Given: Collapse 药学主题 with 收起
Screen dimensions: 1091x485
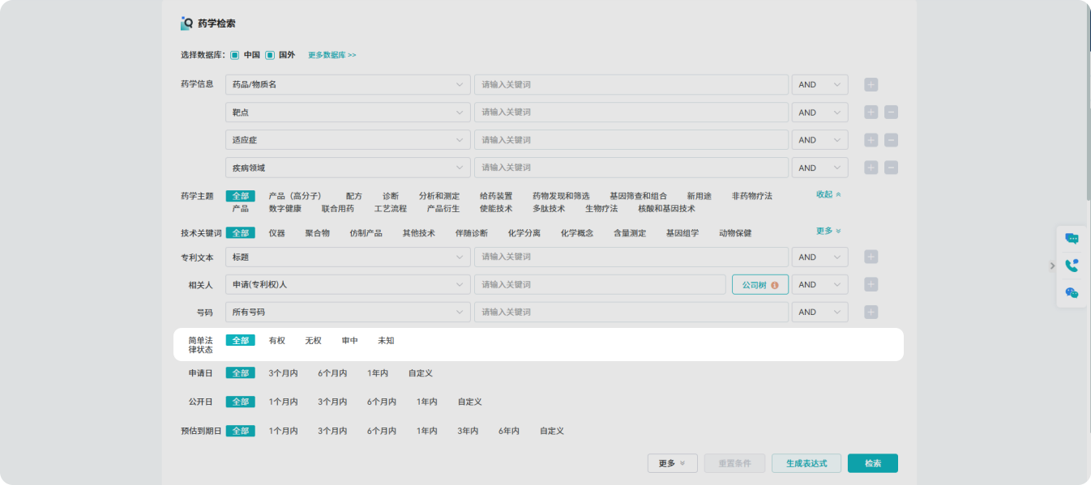Looking at the screenshot, I should click(828, 194).
